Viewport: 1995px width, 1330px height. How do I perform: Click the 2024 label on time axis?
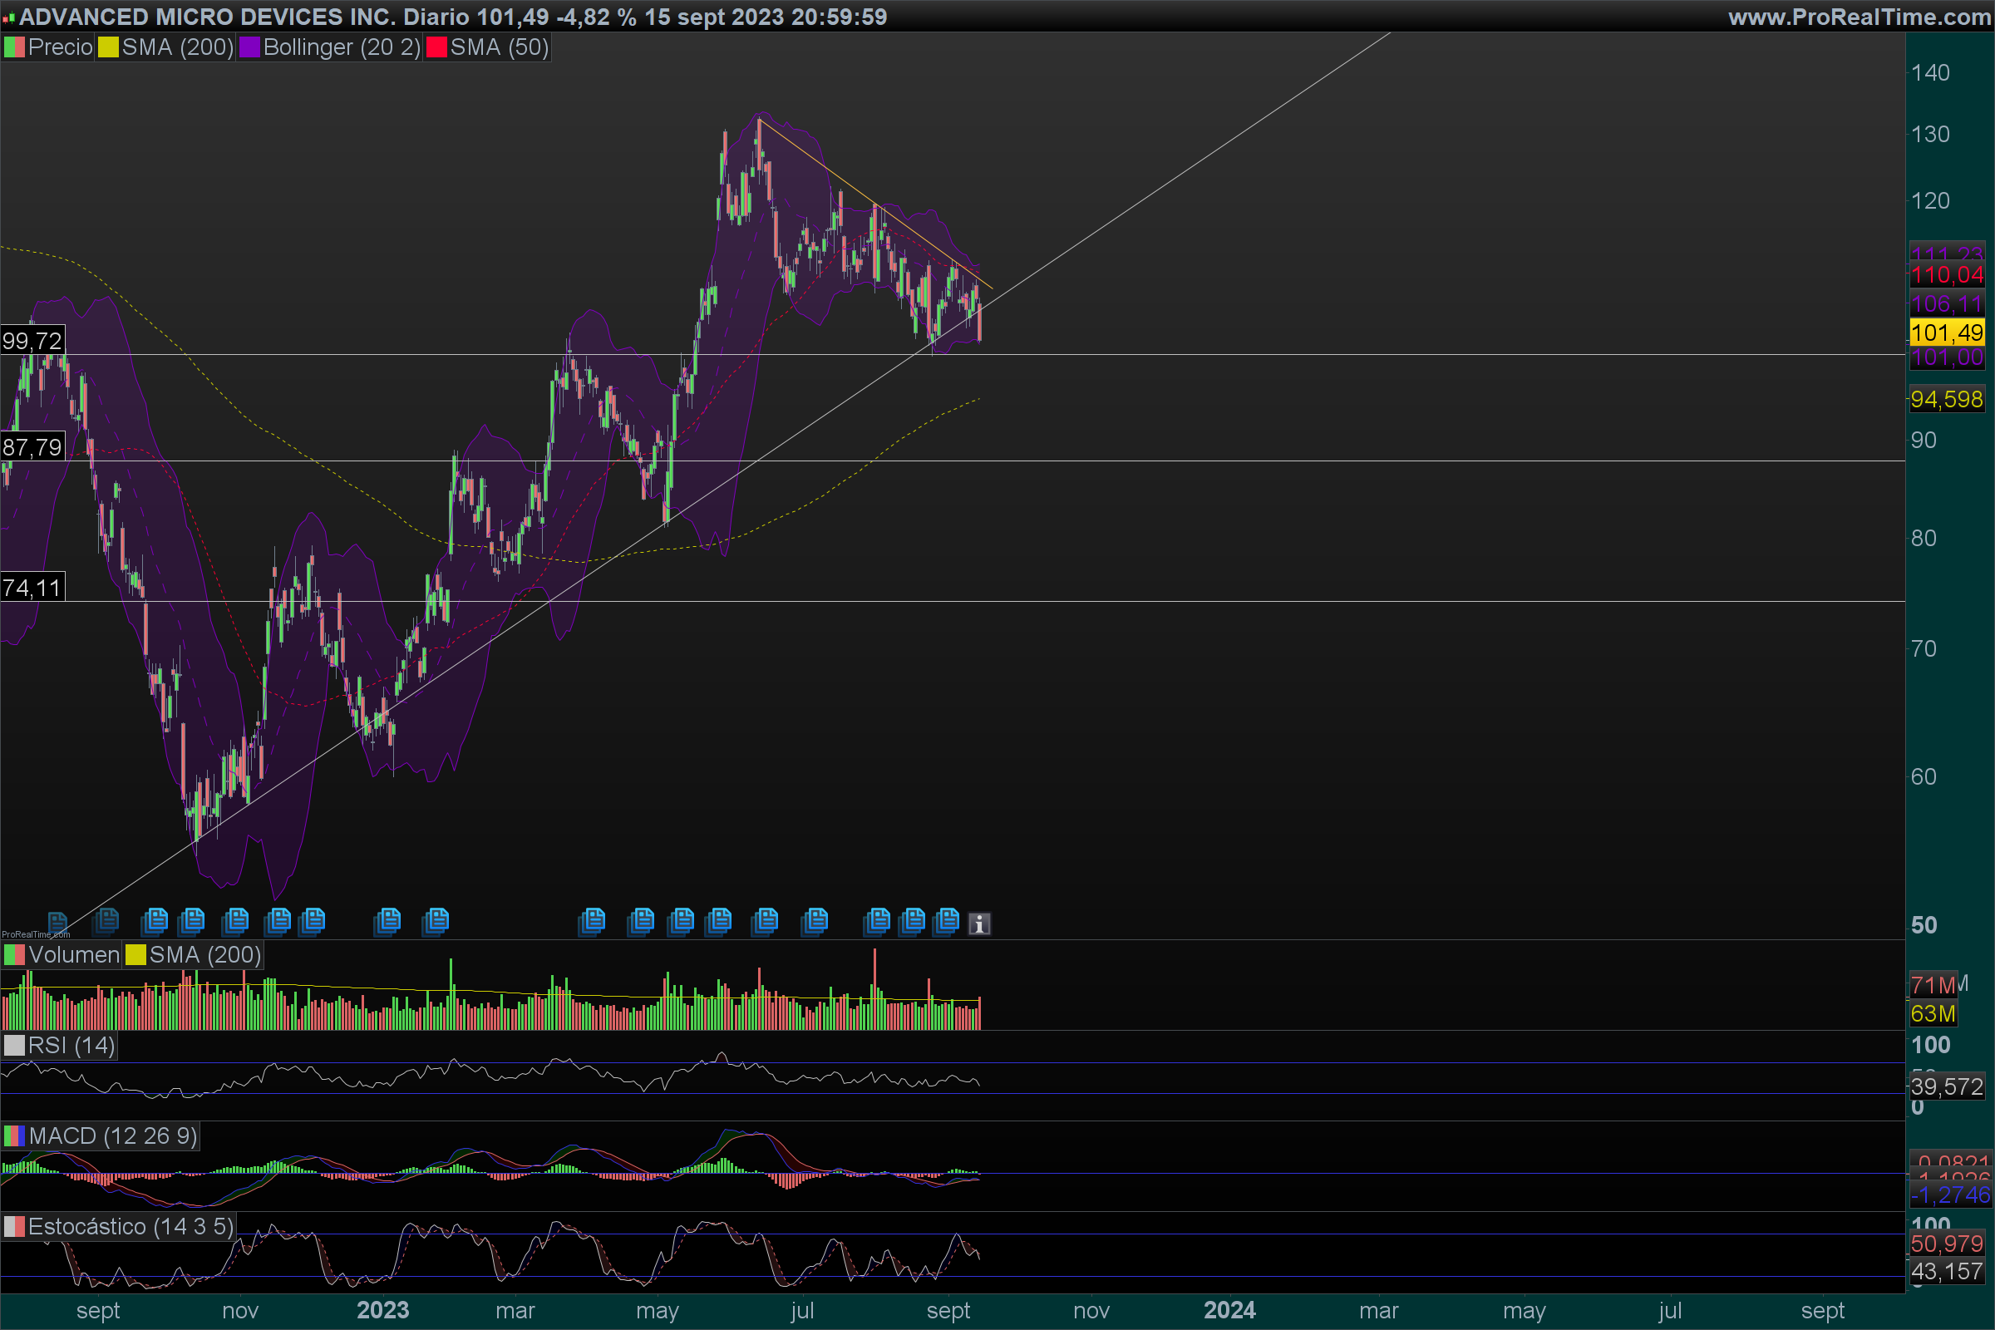(1229, 1311)
